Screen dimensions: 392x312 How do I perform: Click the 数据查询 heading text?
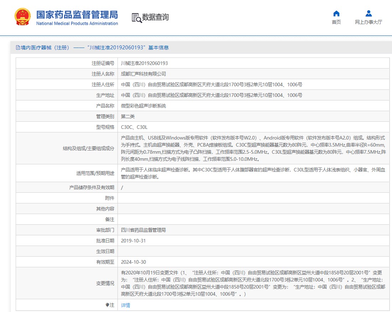pyautogui.click(x=155, y=17)
